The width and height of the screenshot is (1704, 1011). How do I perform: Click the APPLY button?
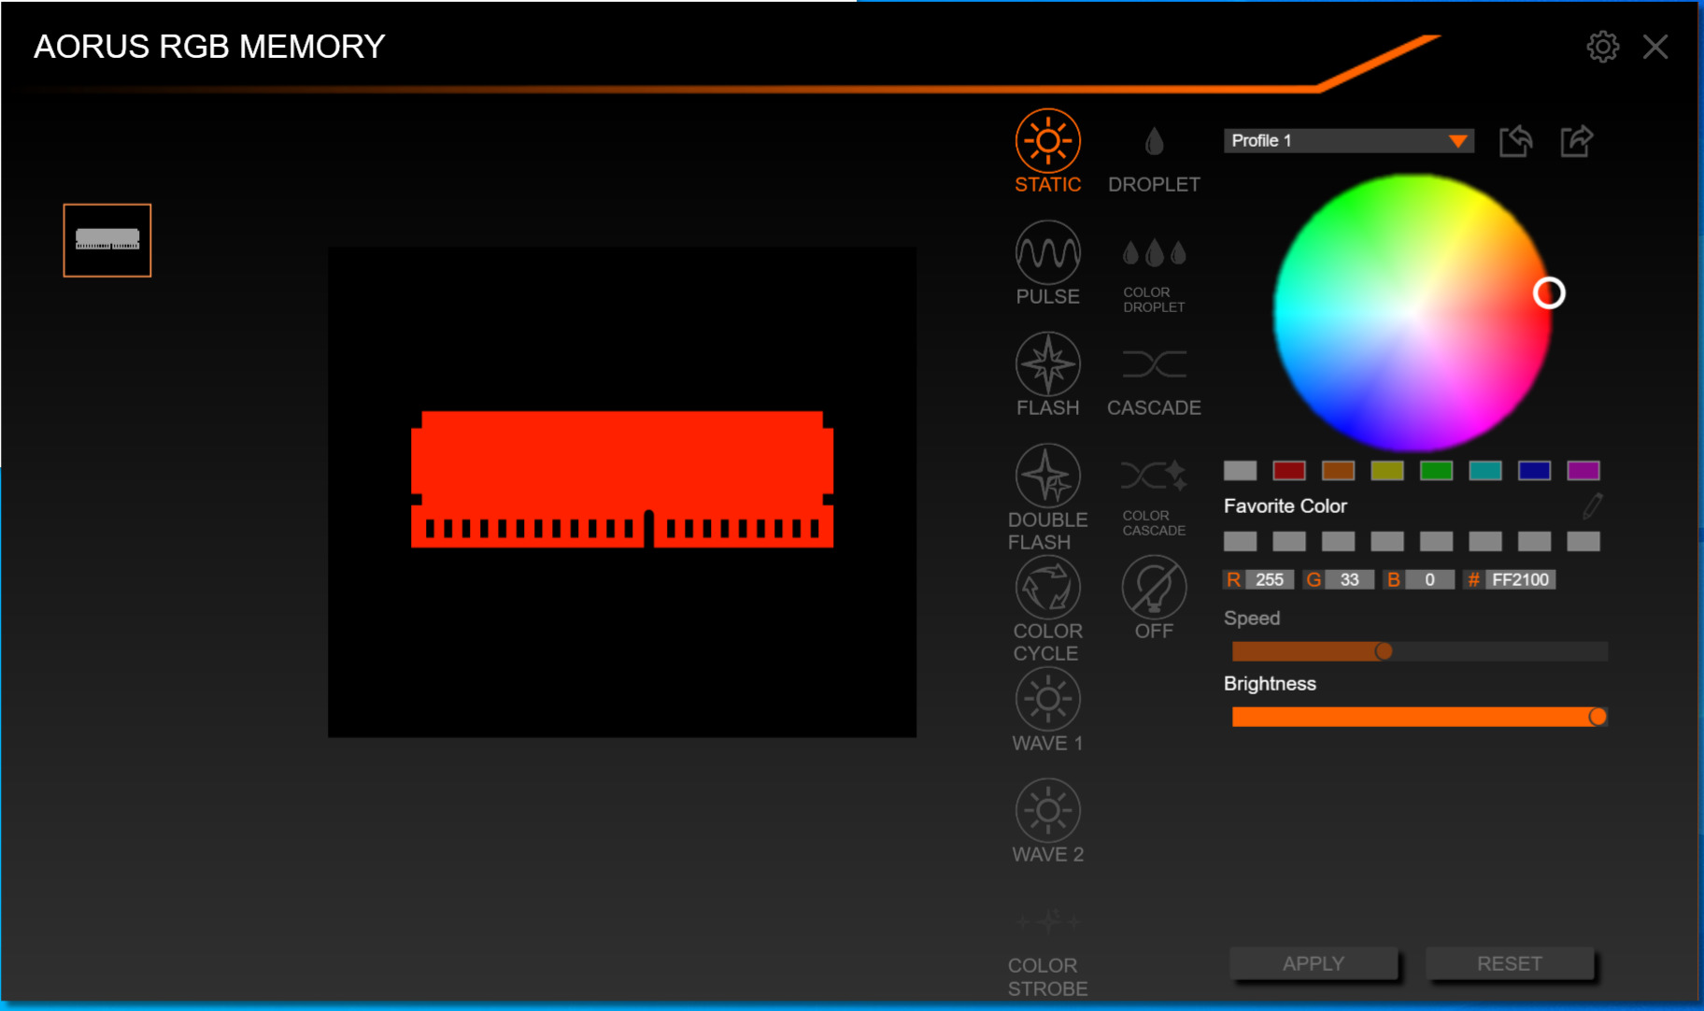tap(1313, 963)
